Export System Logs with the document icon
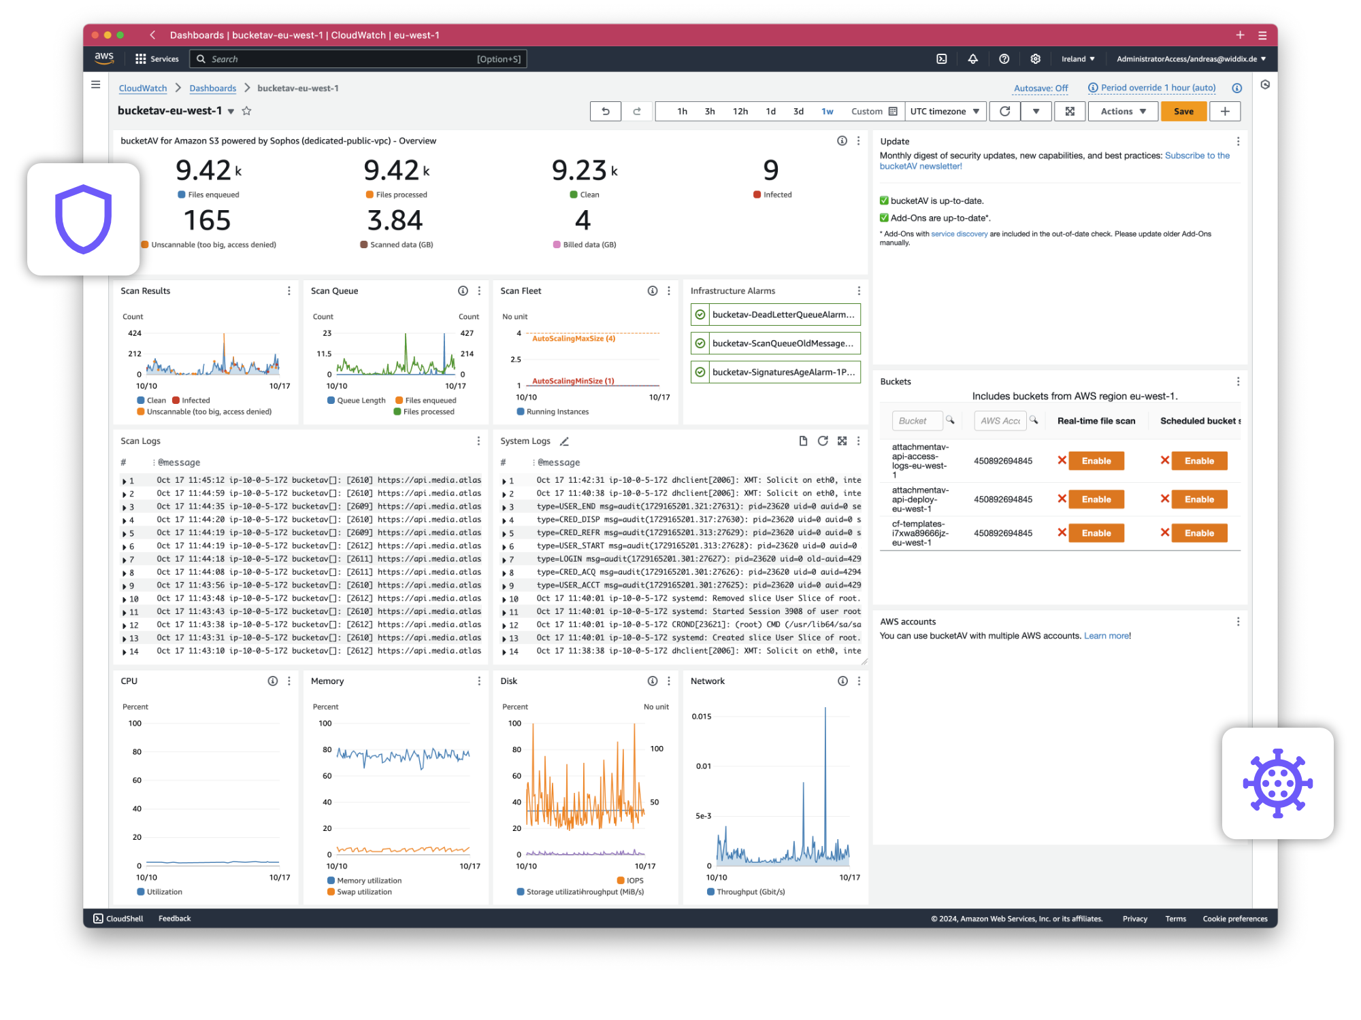Image resolution: width=1361 pixels, height=1020 pixels. coord(803,441)
